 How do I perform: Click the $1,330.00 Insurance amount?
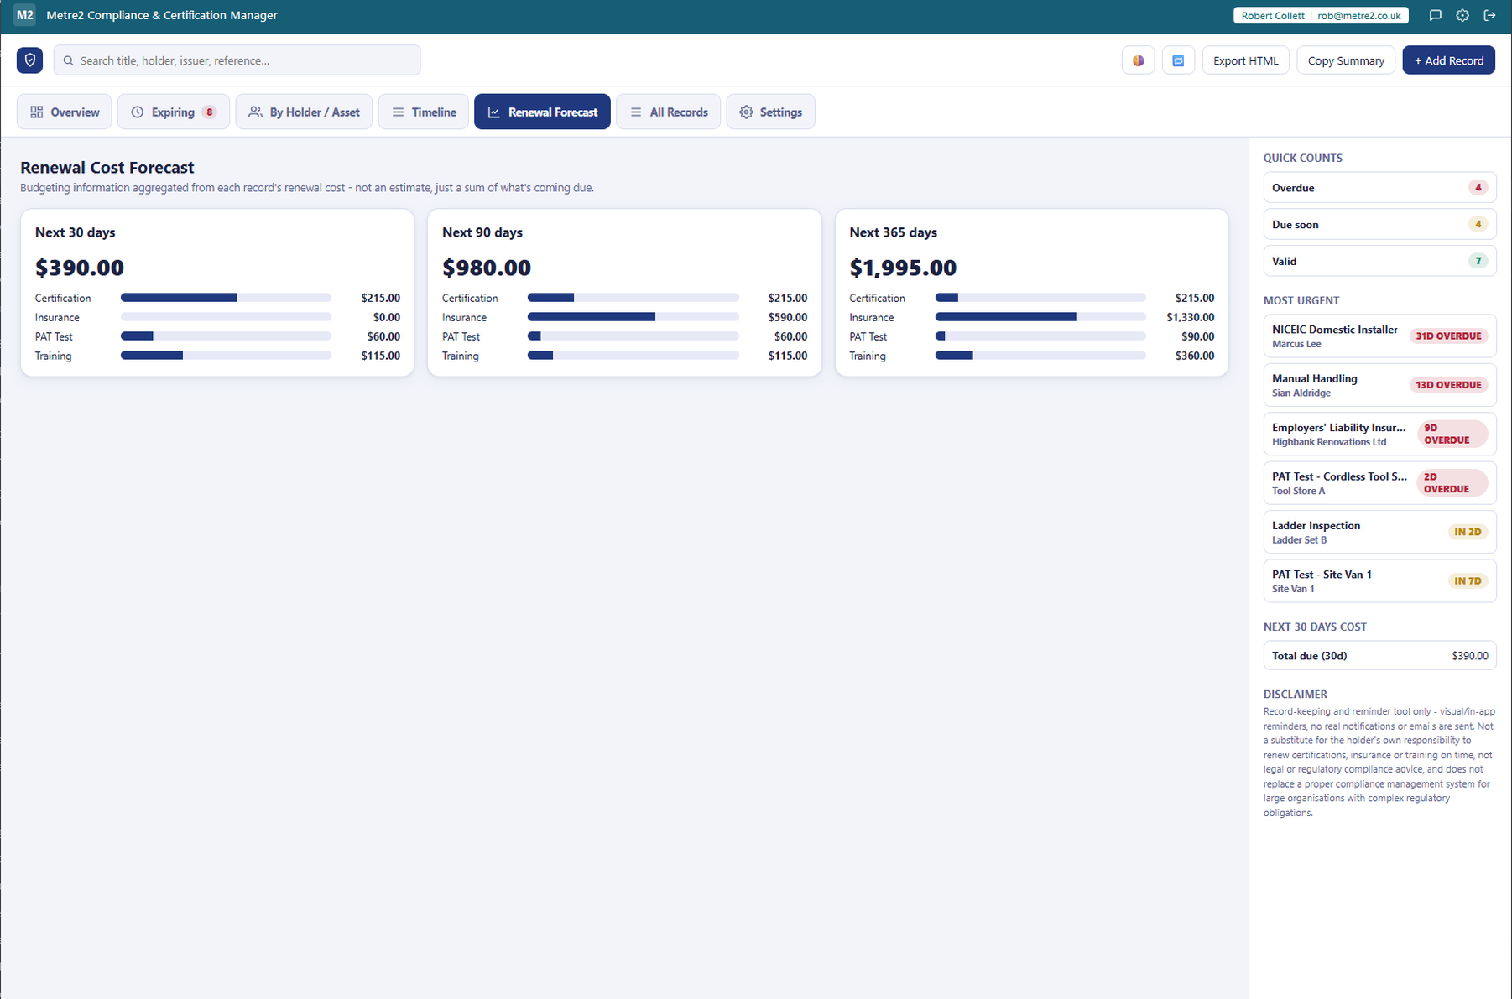(x=1190, y=317)
